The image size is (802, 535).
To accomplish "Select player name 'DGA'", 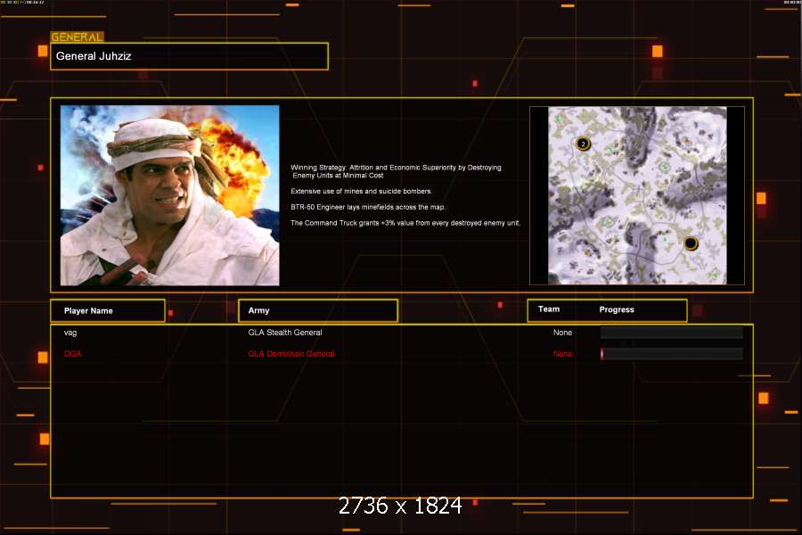I will [73, 354].
